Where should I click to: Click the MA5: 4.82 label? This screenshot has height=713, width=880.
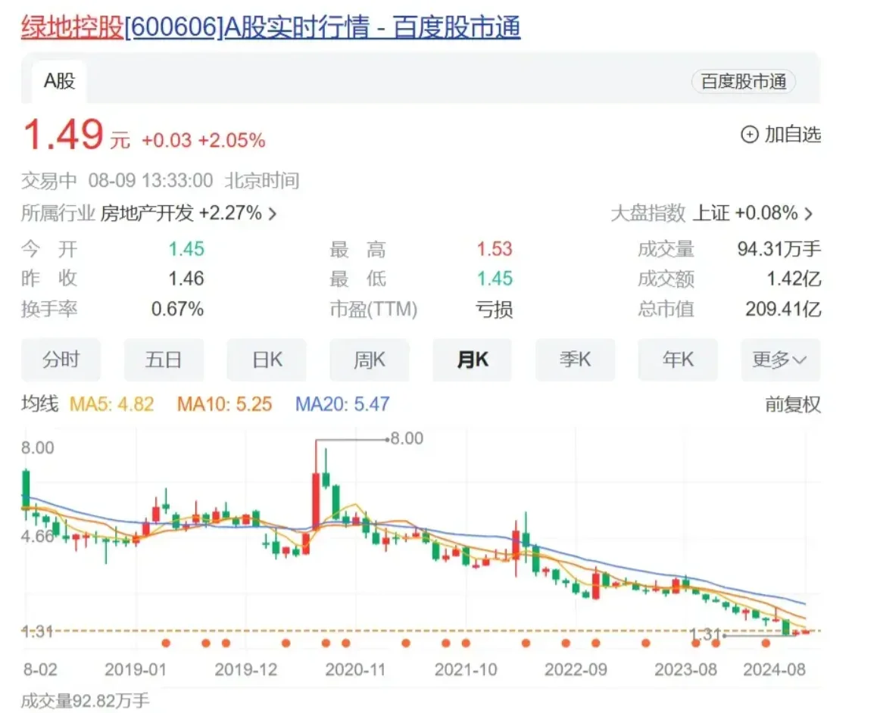[111, 404]
